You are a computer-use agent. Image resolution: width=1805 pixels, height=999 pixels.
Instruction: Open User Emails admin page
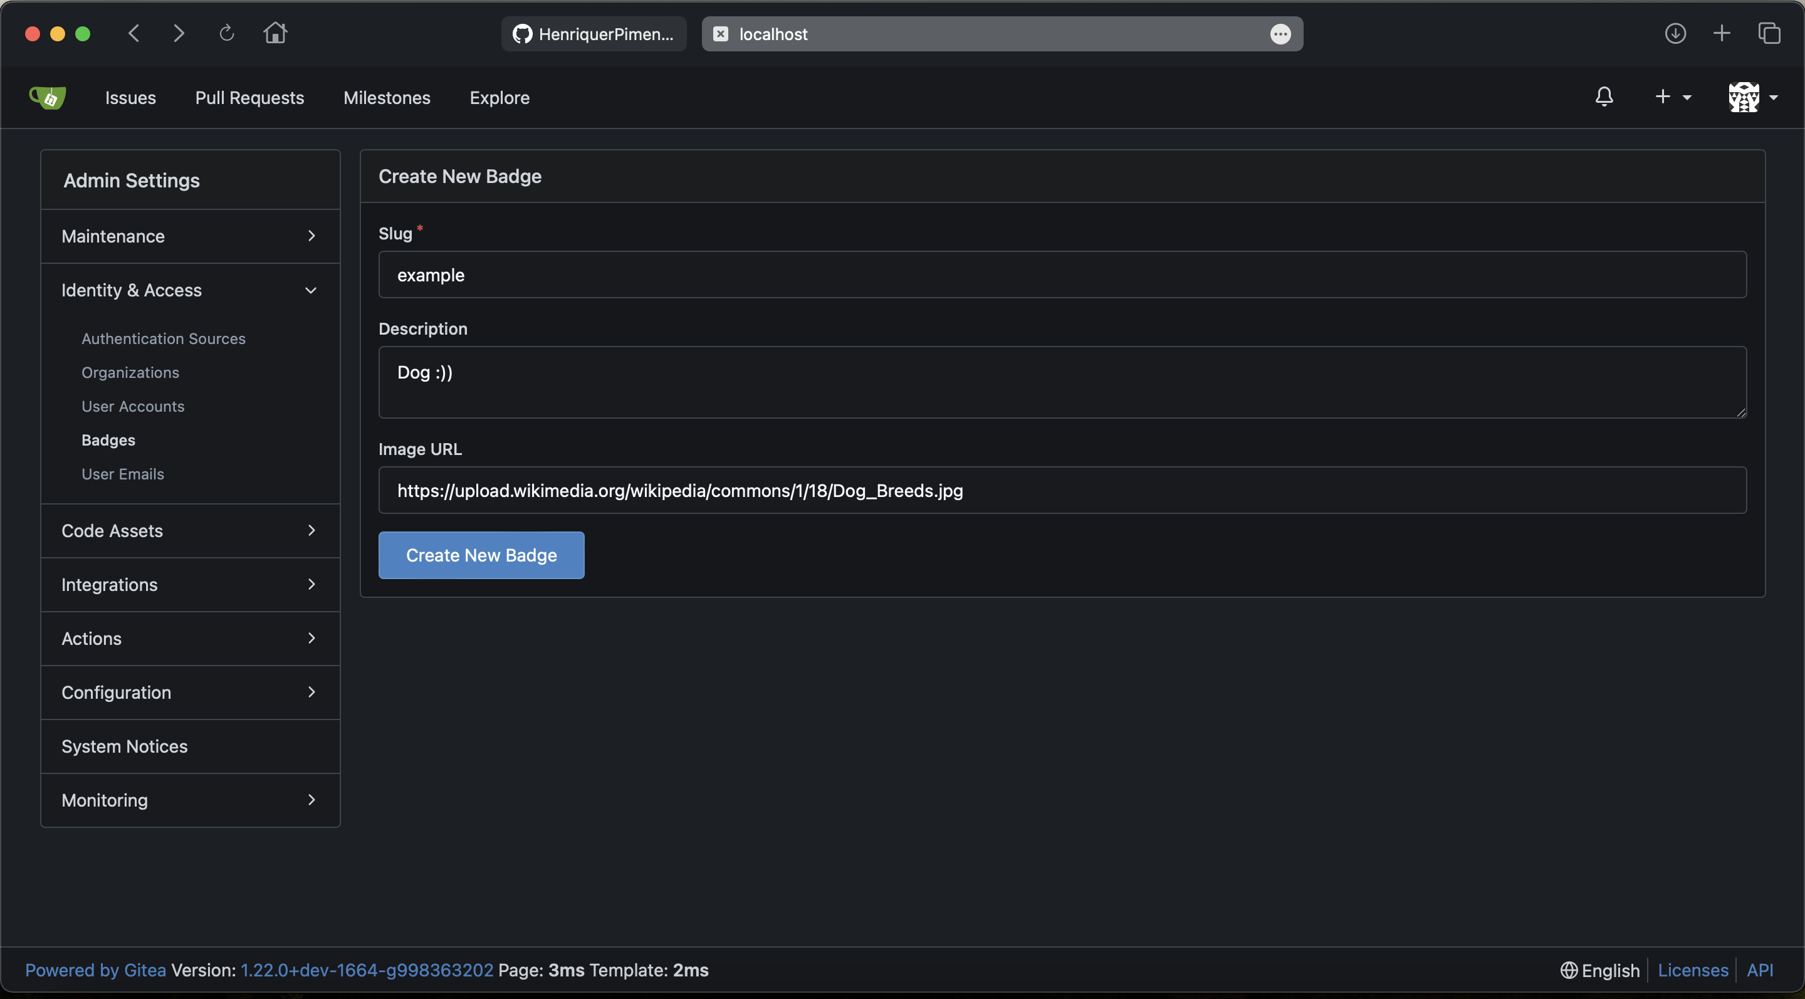coord(123,474)
